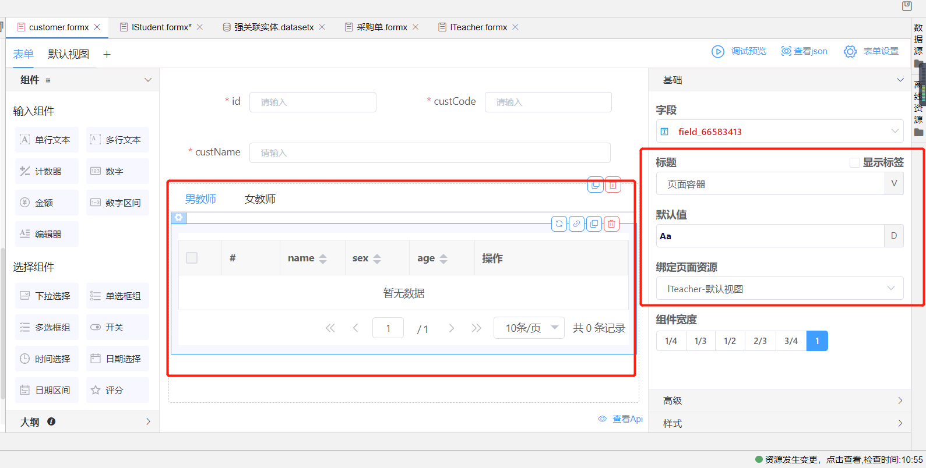Click the 查看Api link
This screenshot has width=926, height=468.
click(621, 419)
